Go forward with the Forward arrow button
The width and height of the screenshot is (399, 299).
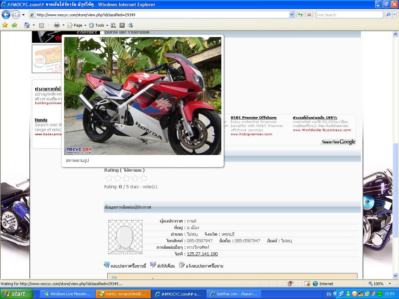tap(16, 15)
